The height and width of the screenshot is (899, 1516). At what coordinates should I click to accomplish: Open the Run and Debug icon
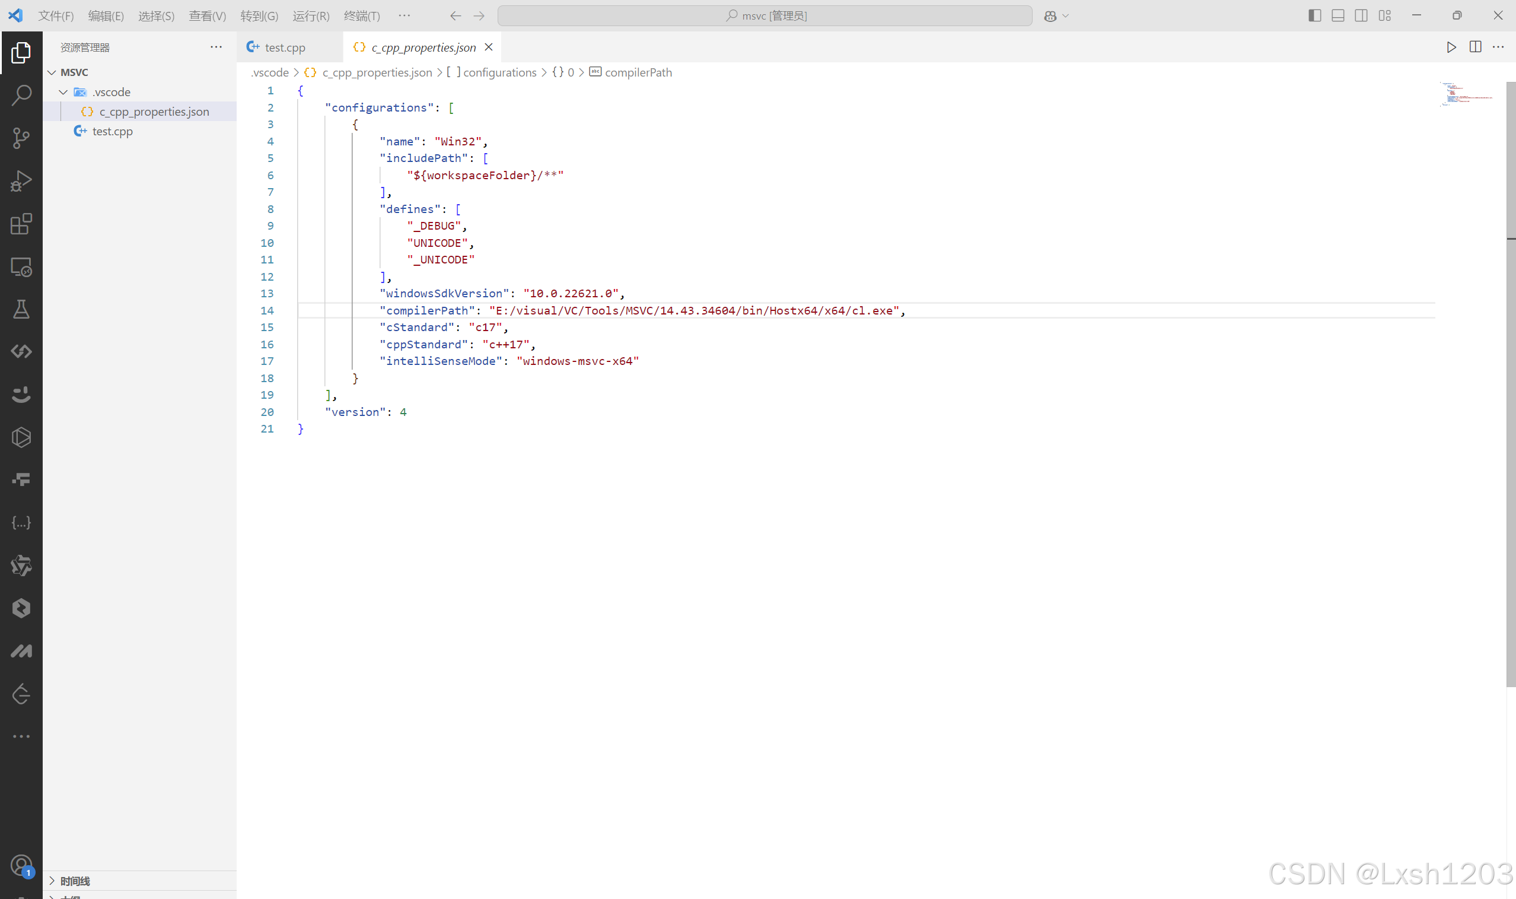[x=21, y=179]
